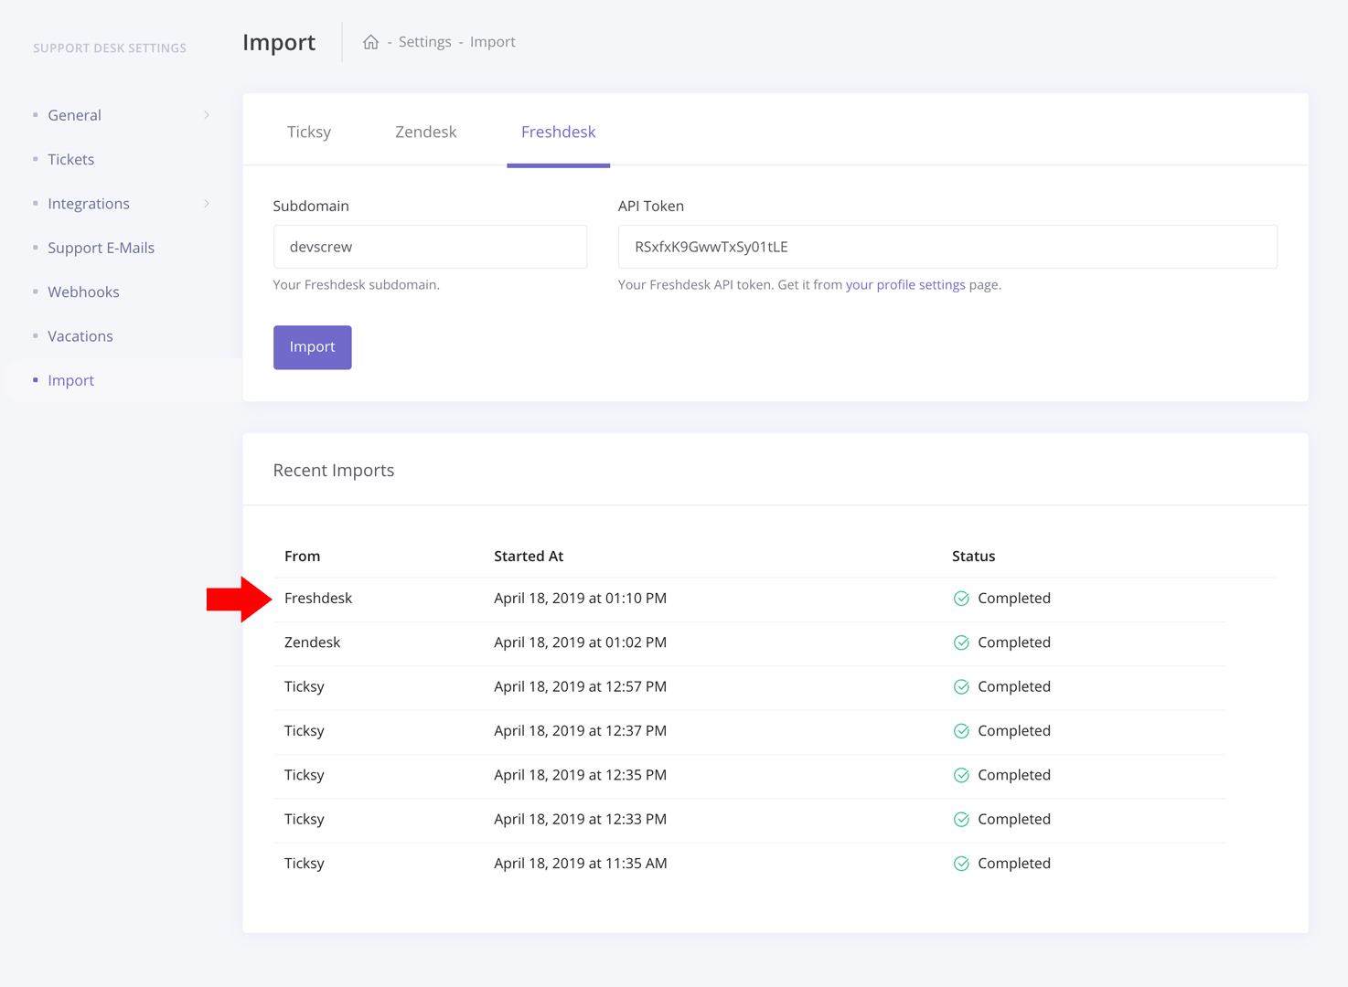This screenshot has width=1348, height=987.
Task: Click completed checkmark for 11:35 AM import
Action: [961, 864]
